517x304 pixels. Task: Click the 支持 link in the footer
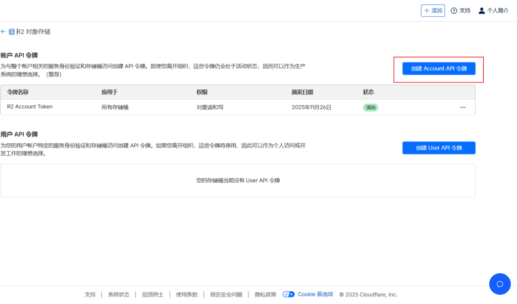pyautogui.click(x=90, y=294)
